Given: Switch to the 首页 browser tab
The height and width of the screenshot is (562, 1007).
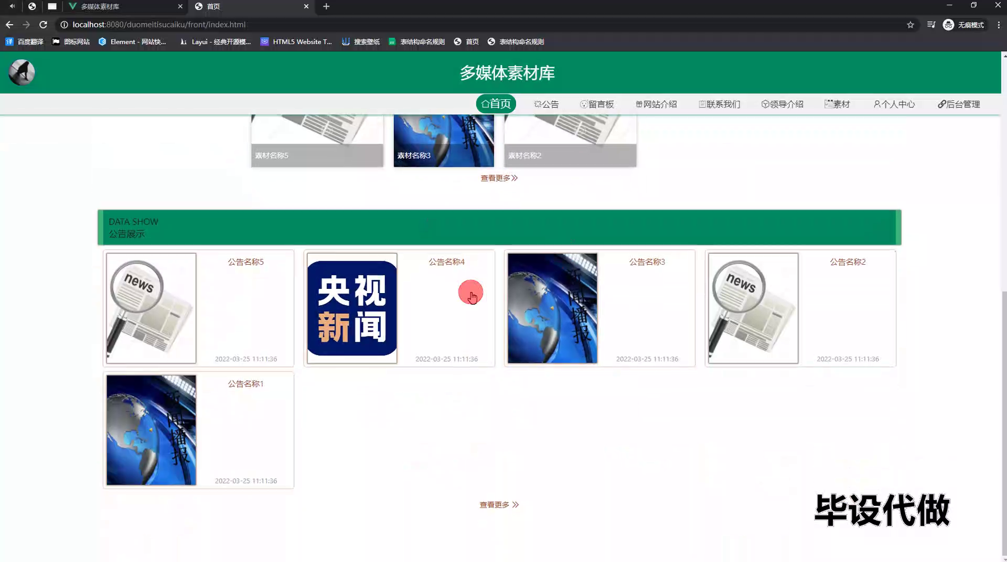Looking at the screenshot, I should pos(251,6).
